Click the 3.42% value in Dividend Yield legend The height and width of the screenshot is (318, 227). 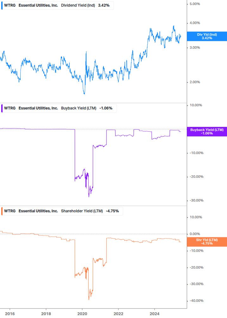(104, 5)
